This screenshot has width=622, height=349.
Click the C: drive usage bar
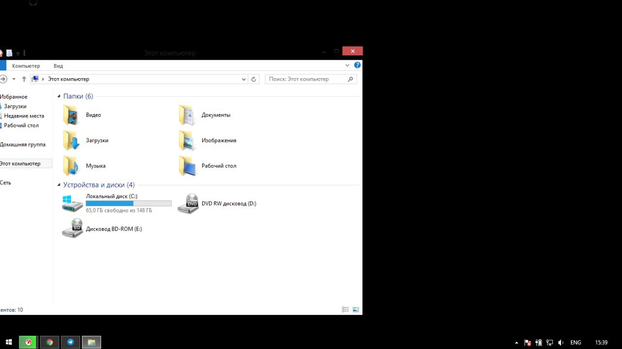click(x=129, y=203)
